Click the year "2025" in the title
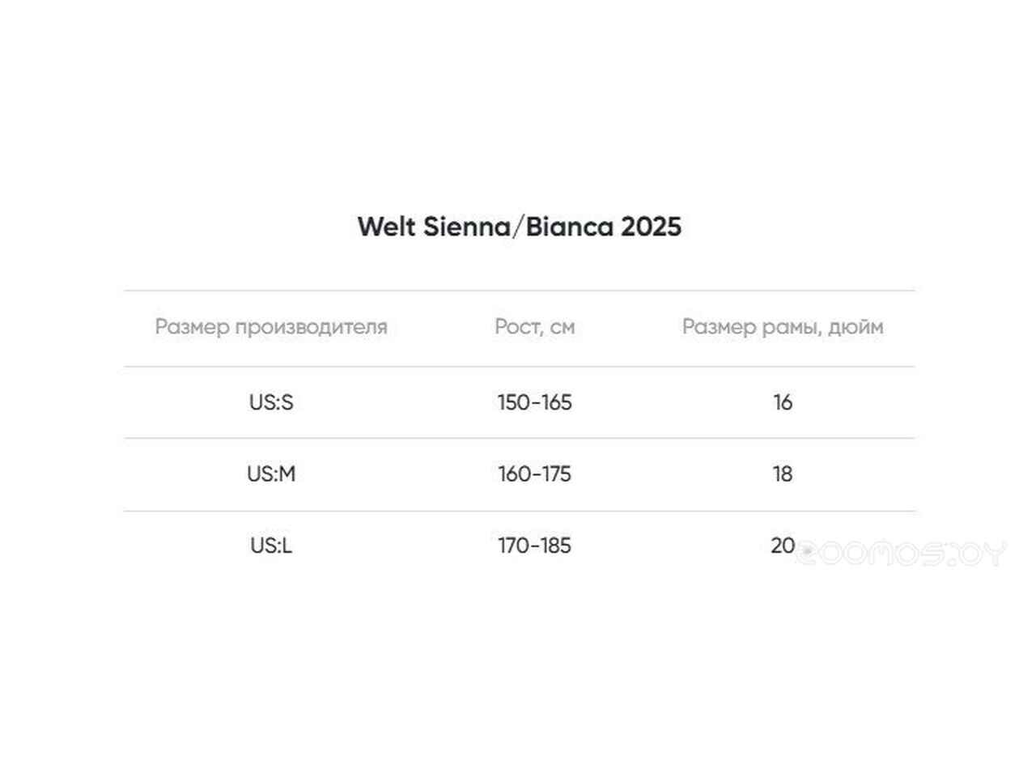 tap(652, 227)
